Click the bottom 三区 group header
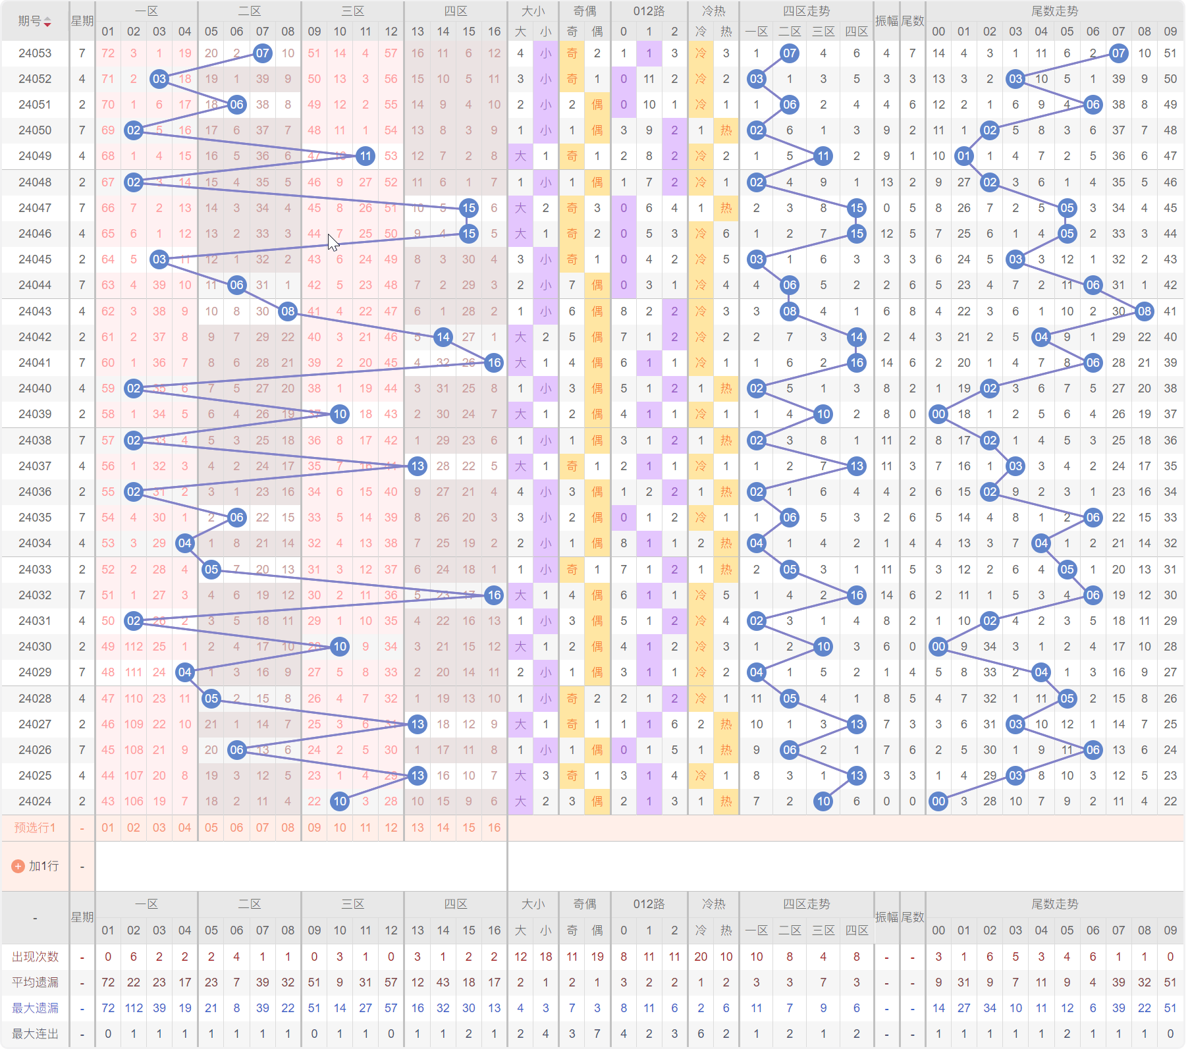 click(x=353, y=904)
